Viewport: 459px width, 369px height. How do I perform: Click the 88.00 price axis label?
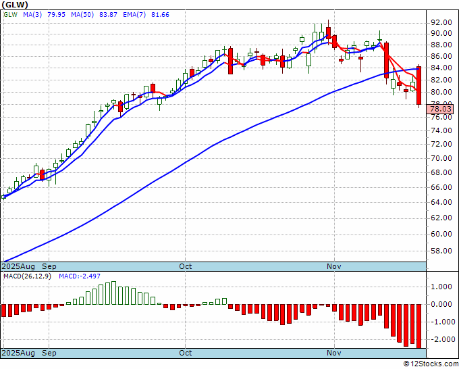[441, 45]
